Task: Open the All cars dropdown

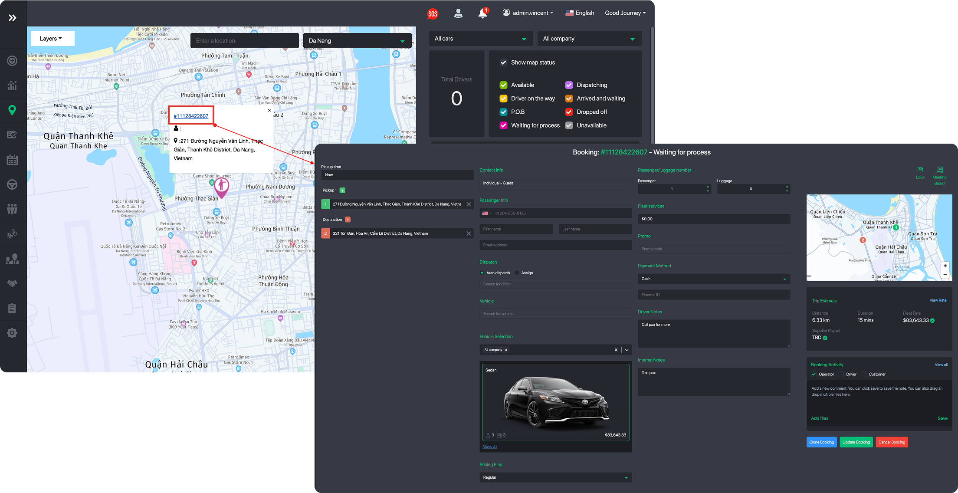Action: (480, 39)
